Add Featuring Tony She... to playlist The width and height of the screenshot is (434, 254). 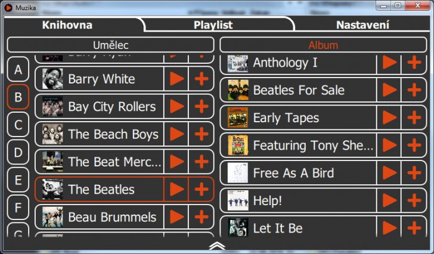point(414,145)
